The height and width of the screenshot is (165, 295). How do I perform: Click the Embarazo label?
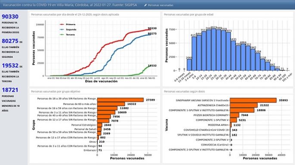90,150
